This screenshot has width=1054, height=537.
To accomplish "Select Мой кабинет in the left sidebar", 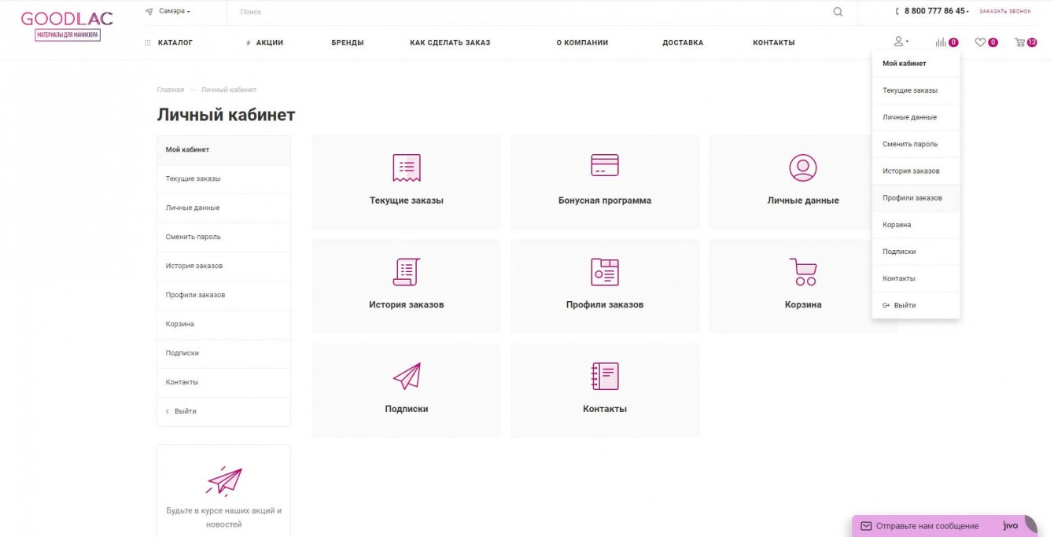I will 224,149.
